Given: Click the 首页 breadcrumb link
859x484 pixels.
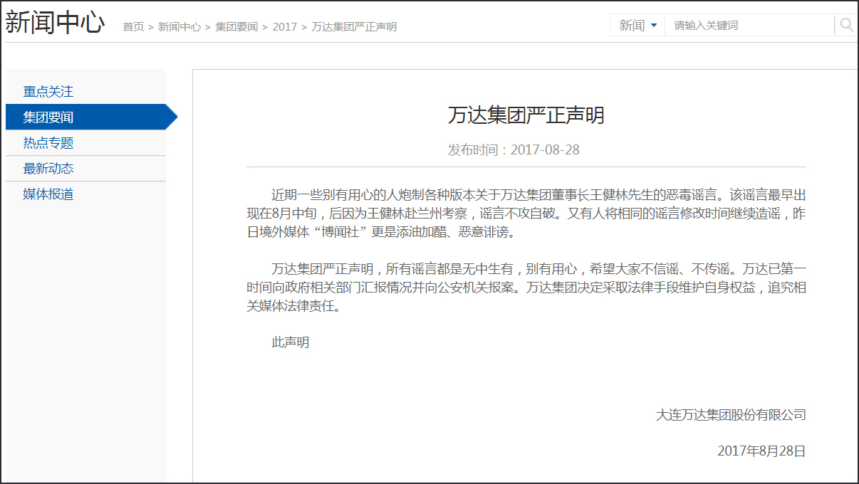Looking at the screenshot, I should 133,27.
